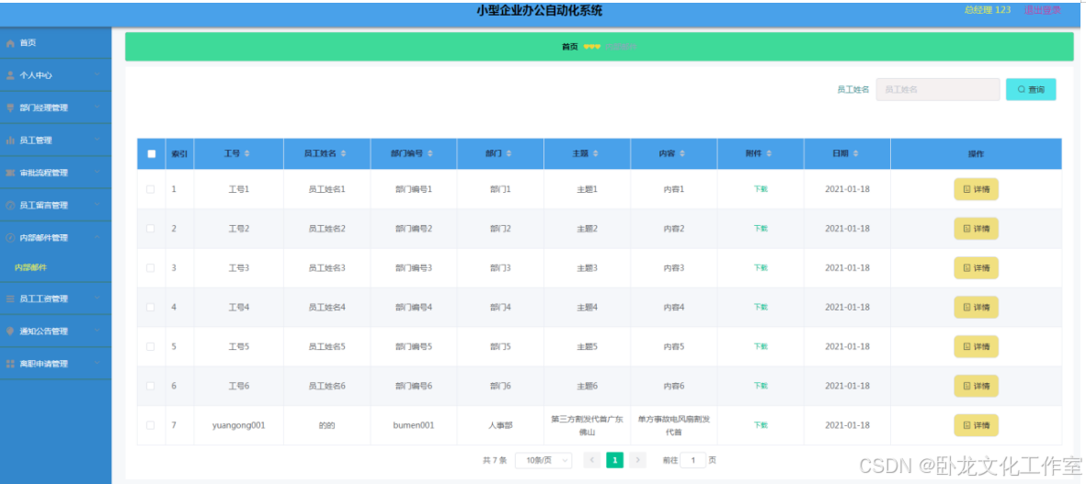
Task: Check the box for row yuangong001
Action: pyautogui.click(x=150, y=425)
